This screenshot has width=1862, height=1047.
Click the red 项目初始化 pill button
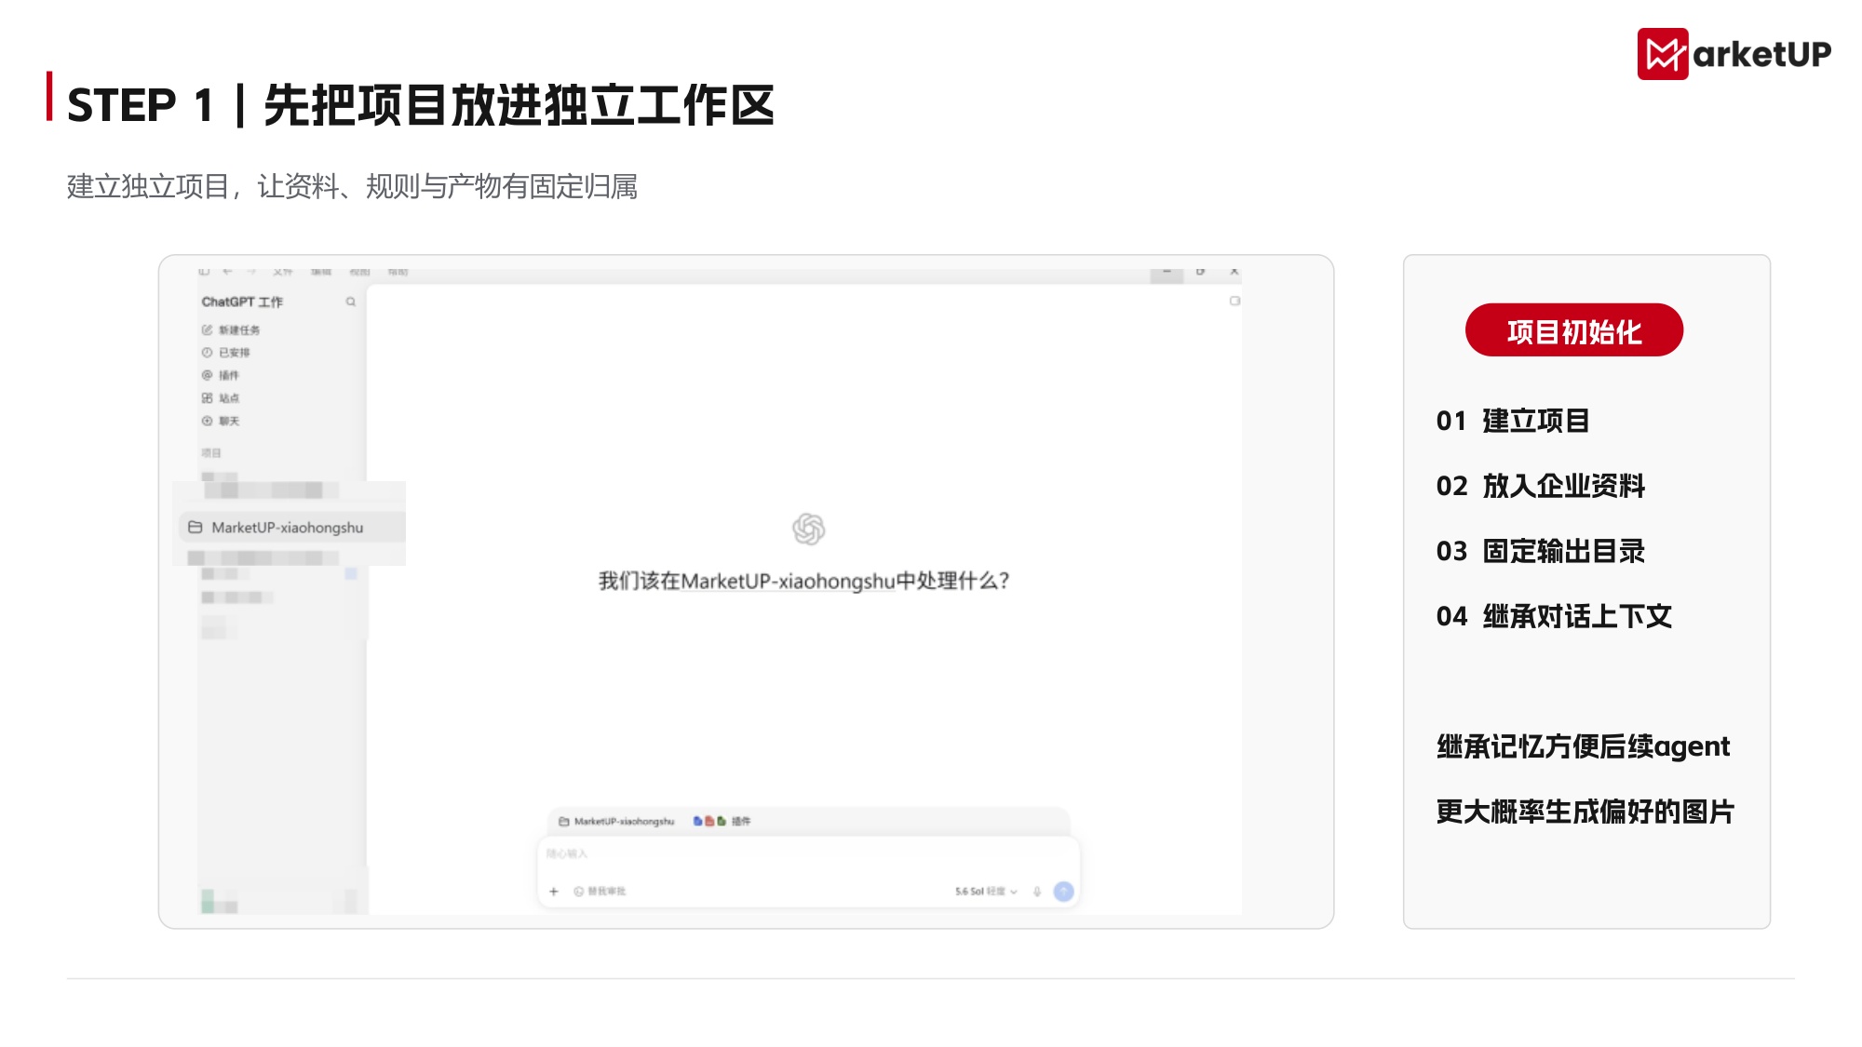(1574, 330)
